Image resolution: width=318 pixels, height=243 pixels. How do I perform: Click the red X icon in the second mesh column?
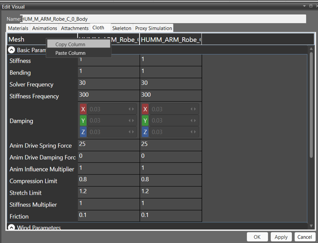pyautogui.click(x=145, y=109)
